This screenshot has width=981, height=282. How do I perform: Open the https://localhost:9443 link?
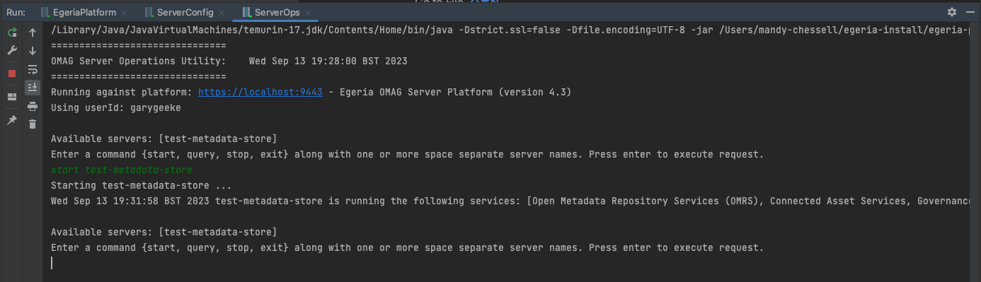tap(260, 93)
